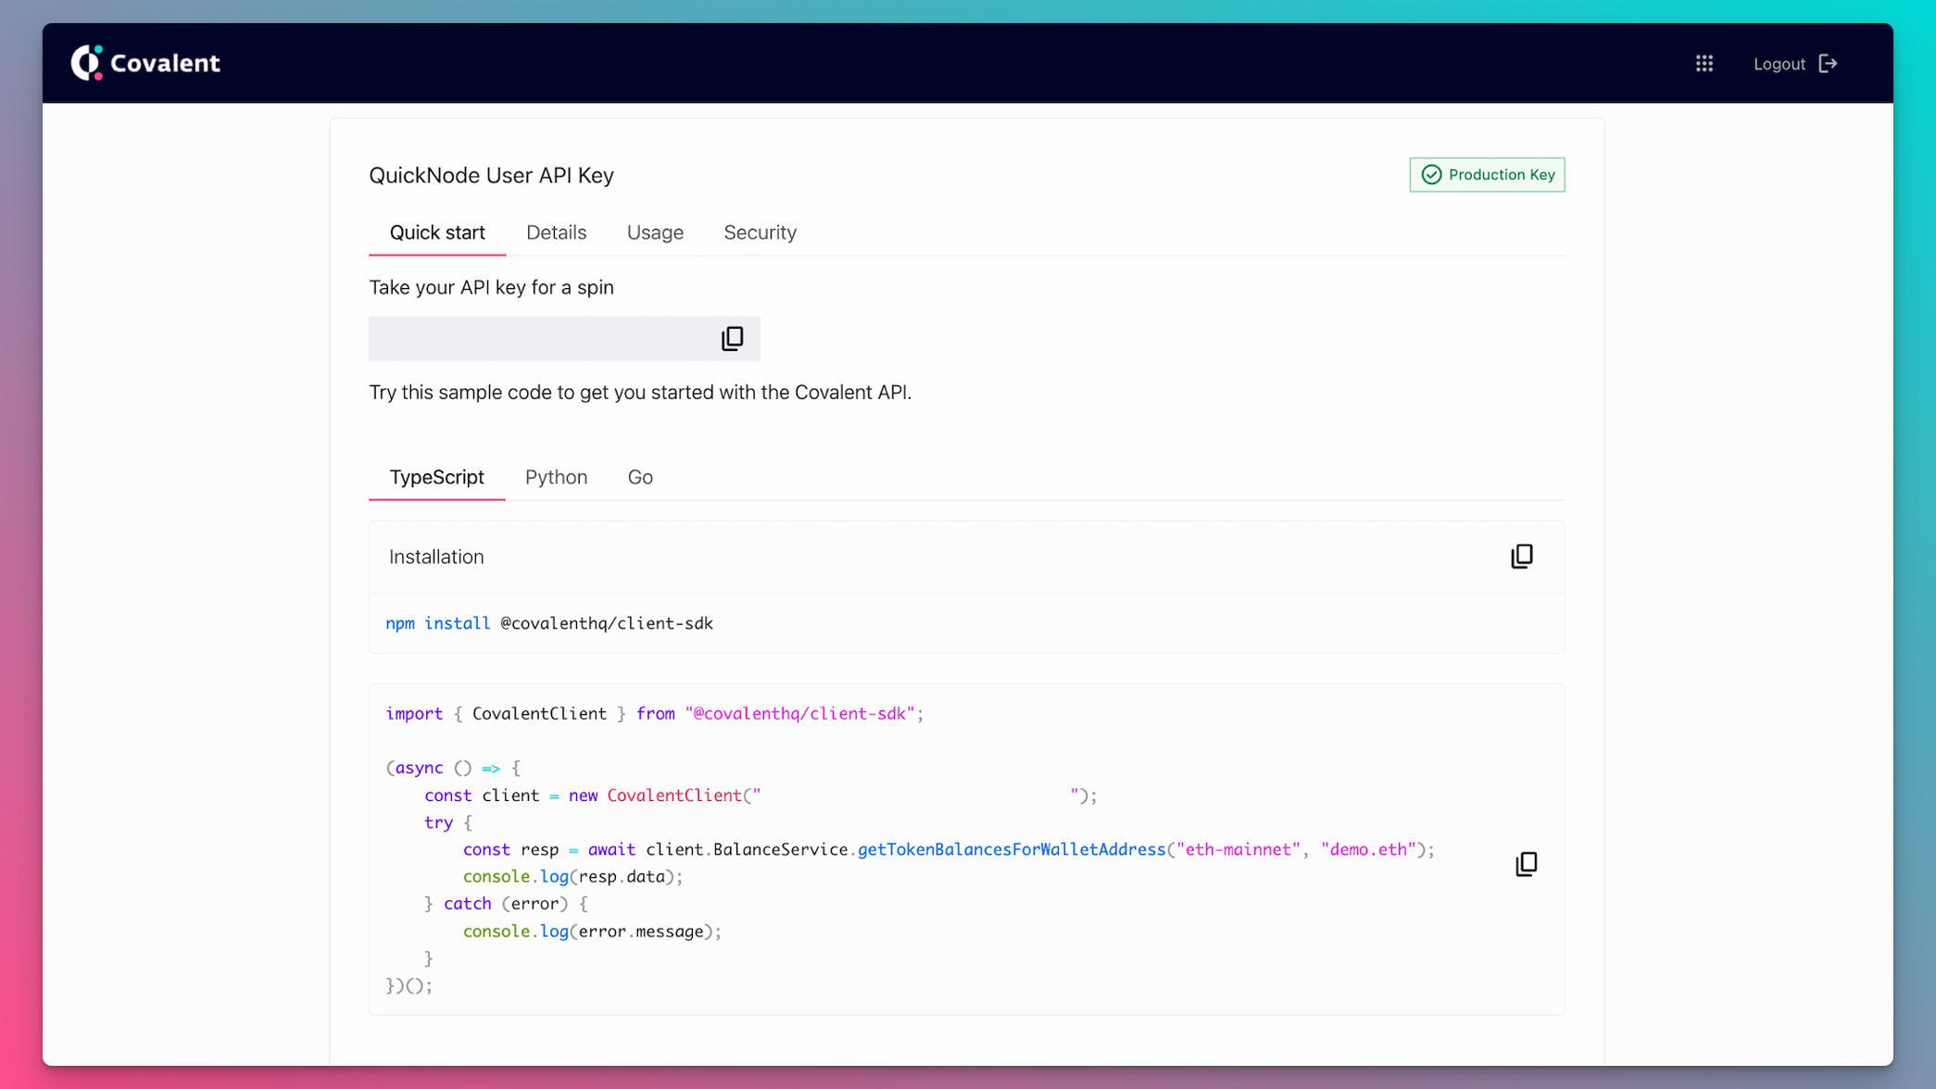Switch to the Details tab
The height and width of the screenshot is (1089, 1936).
[556, 232]
